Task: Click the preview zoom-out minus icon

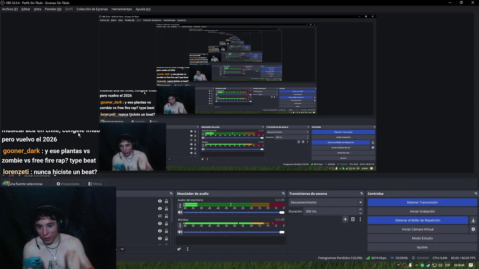Action: point(3,176)
